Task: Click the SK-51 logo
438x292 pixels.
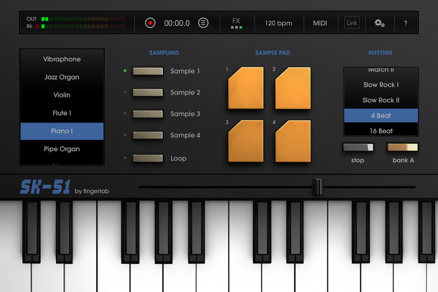Action: pyautogui.click(x=45, y=187)
